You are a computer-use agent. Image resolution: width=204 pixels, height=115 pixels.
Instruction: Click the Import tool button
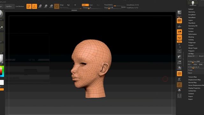191,96
